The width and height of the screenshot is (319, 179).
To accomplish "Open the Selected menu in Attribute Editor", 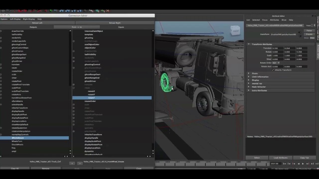I will click(256, 20).
